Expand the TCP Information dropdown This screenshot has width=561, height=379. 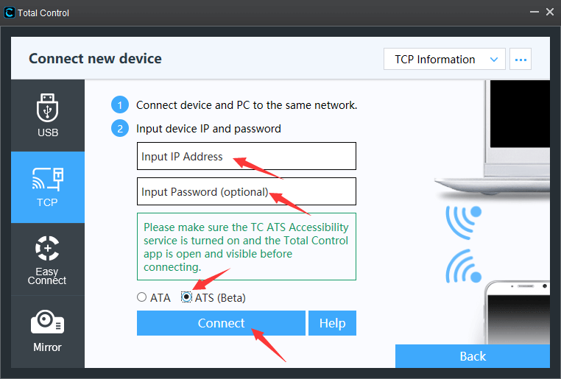(445, 60)
